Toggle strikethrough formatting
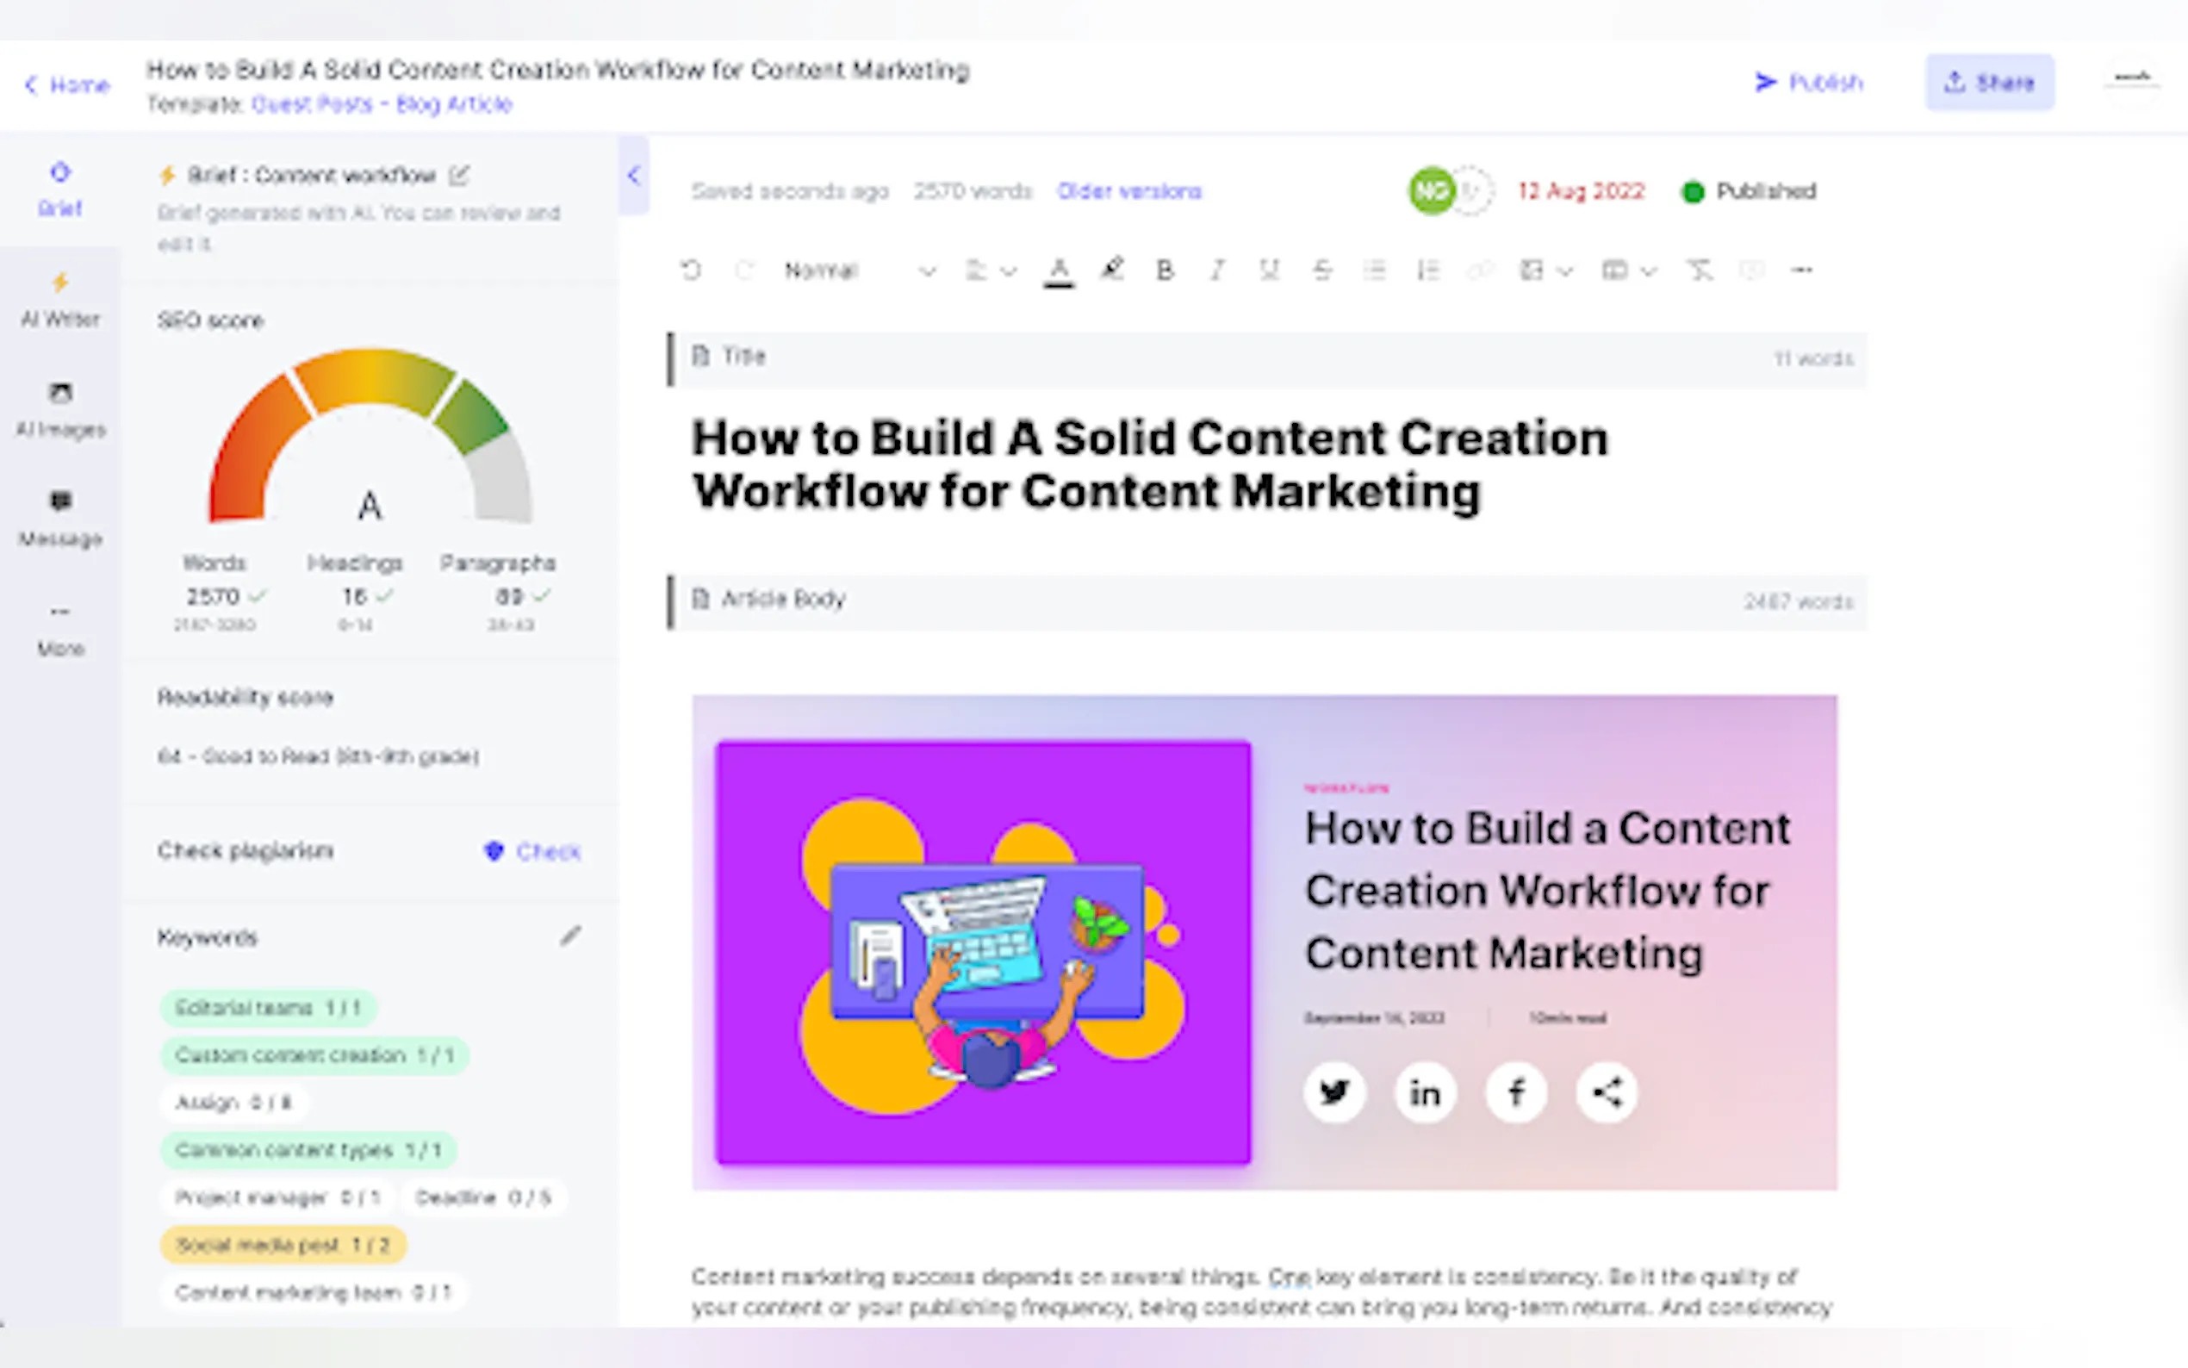2188x1368 pixels. [x=1322, y=270]
